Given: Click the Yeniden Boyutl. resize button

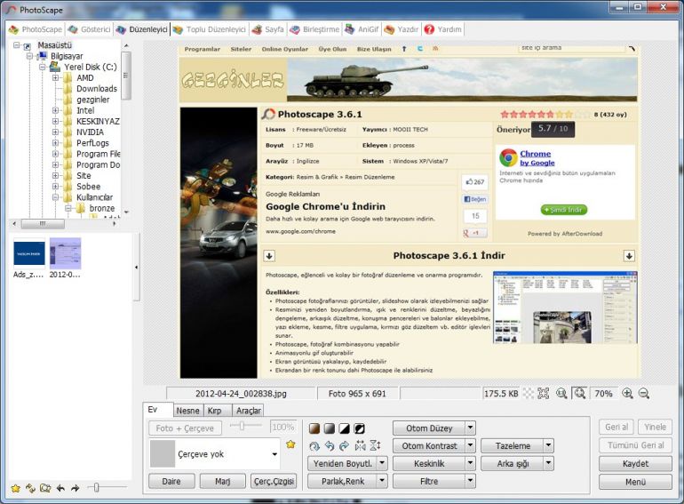Looking at the screenshot, I should (342, 463).
